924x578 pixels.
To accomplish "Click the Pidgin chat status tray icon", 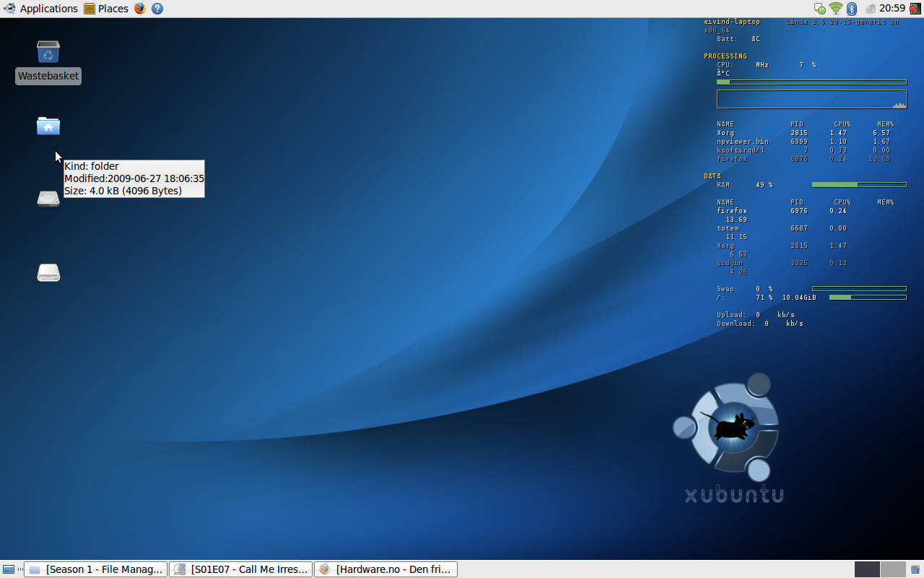I will coord(820,9).
